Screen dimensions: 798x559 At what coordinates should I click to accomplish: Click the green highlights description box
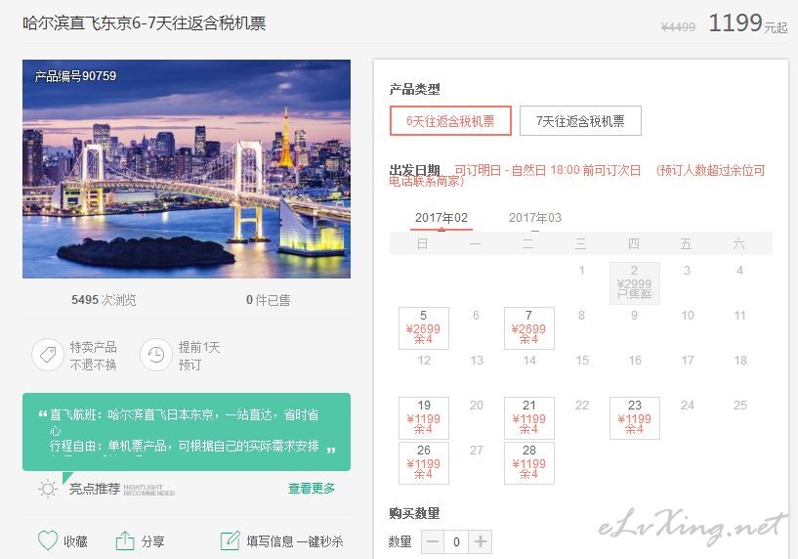coord(187,432)
